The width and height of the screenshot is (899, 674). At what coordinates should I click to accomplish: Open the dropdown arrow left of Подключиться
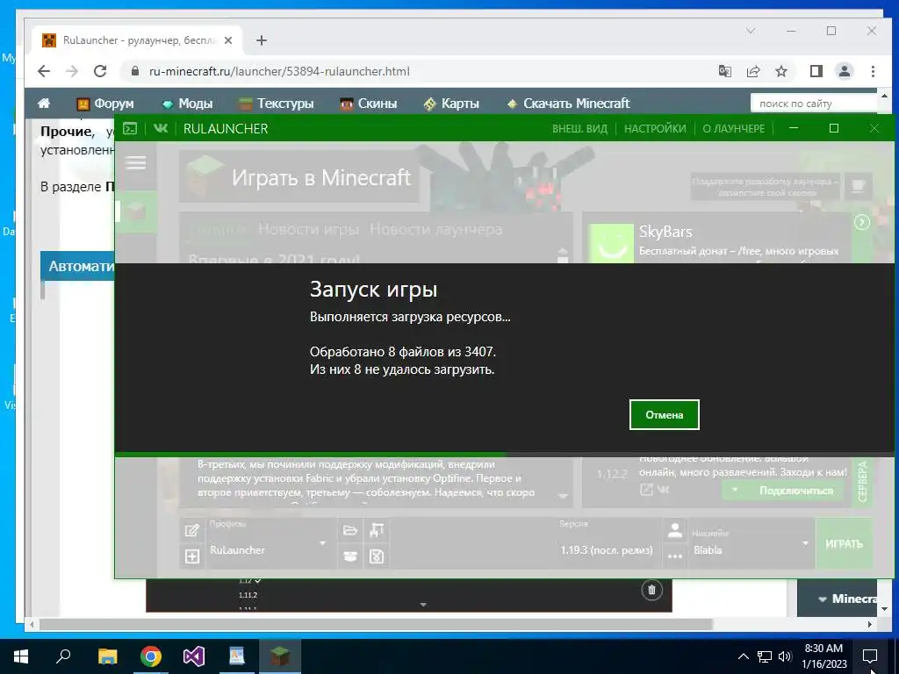click(735, 490)
